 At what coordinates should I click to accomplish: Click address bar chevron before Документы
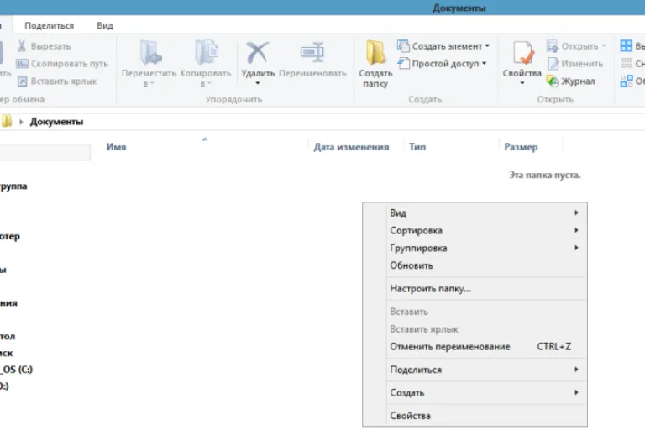click(x=21, y=122)
